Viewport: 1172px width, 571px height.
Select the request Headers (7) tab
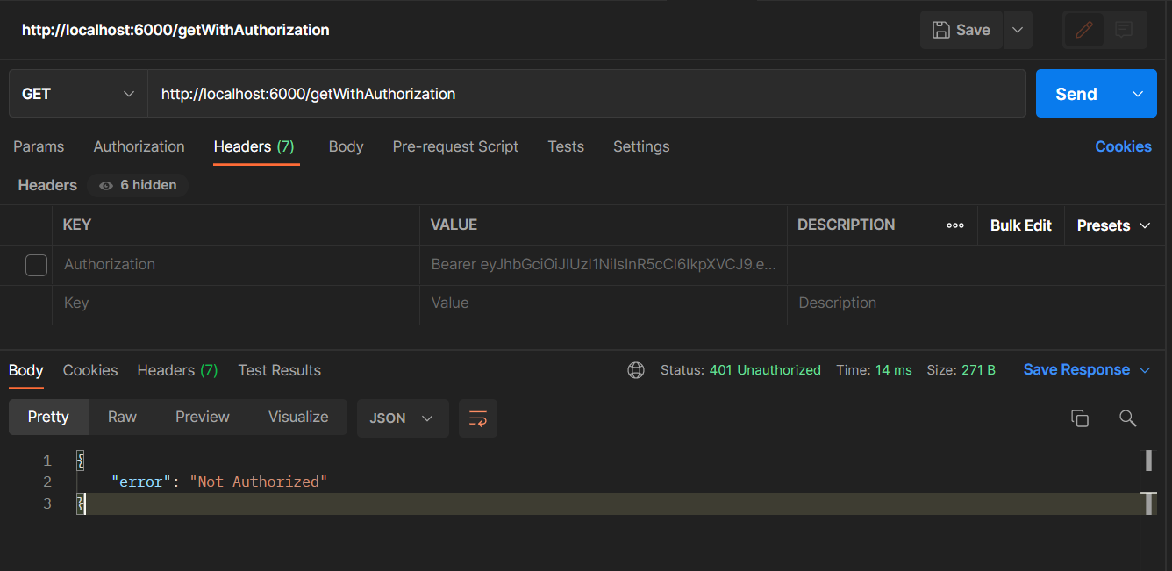click(254, 146)
